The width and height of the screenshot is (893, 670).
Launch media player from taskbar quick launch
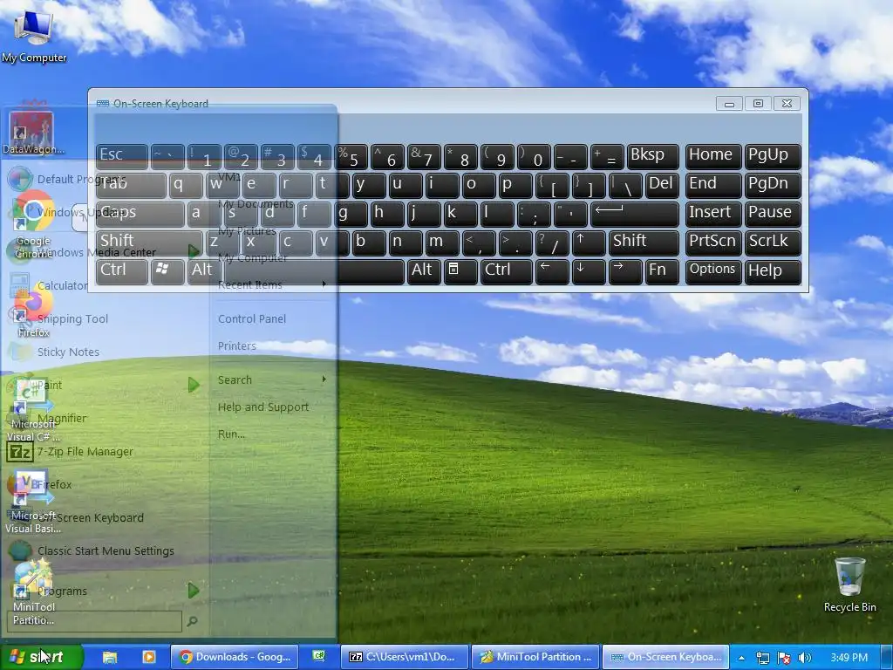148,657
